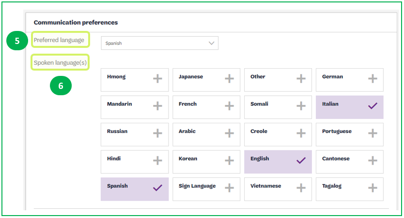
Task: Click the Spanish name text in tile
Action: point(117,186)
